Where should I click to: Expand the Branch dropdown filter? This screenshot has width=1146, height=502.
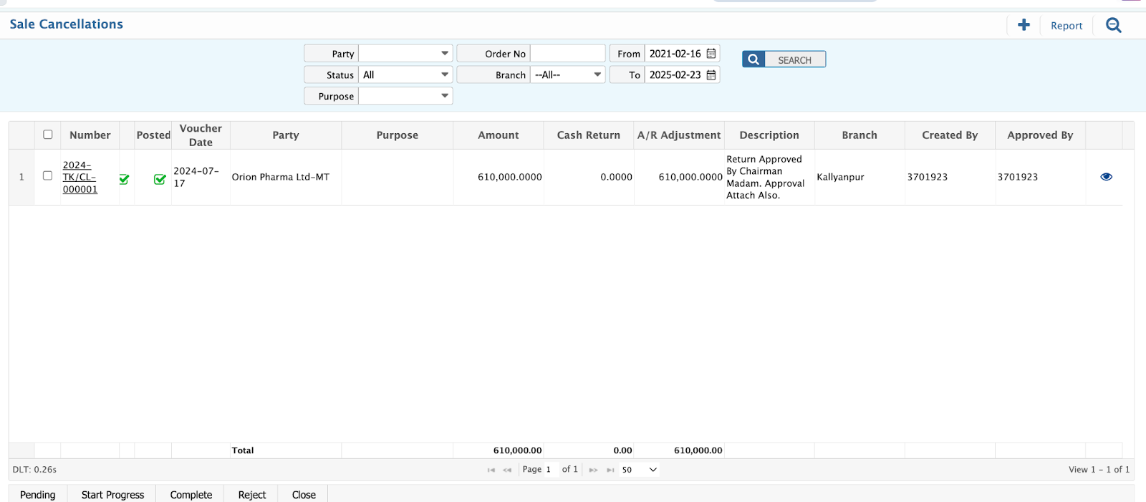point(597,74)
